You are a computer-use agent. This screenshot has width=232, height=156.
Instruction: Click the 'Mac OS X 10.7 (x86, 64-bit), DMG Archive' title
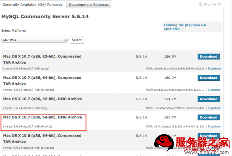pyautogui.click(x=42, y=117)
